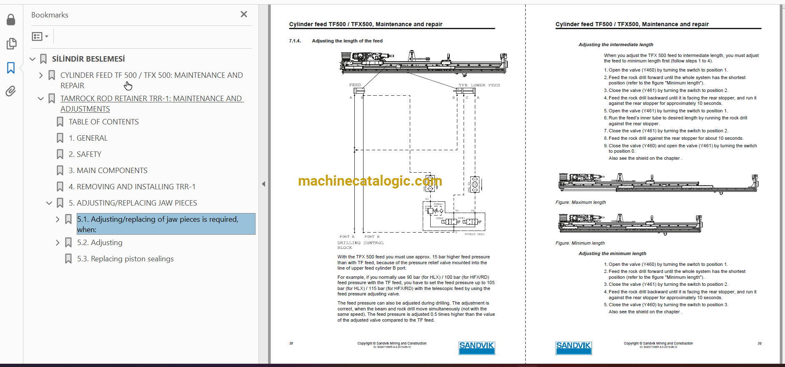Click the 'Adjusting the minimum length' heading

pos(612,253)
